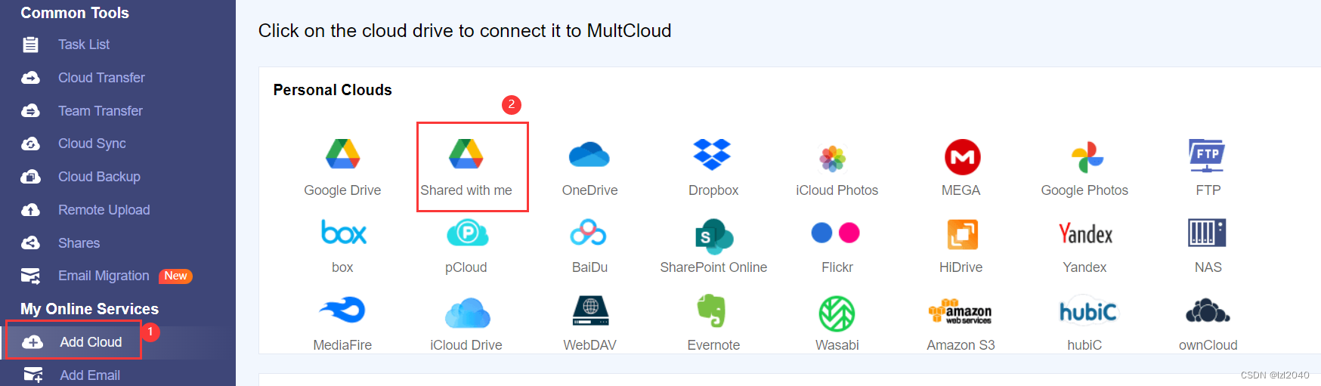Select the Wasabi green icon
The width and height of the screenshot is (1321, 386).
(837, 313)
